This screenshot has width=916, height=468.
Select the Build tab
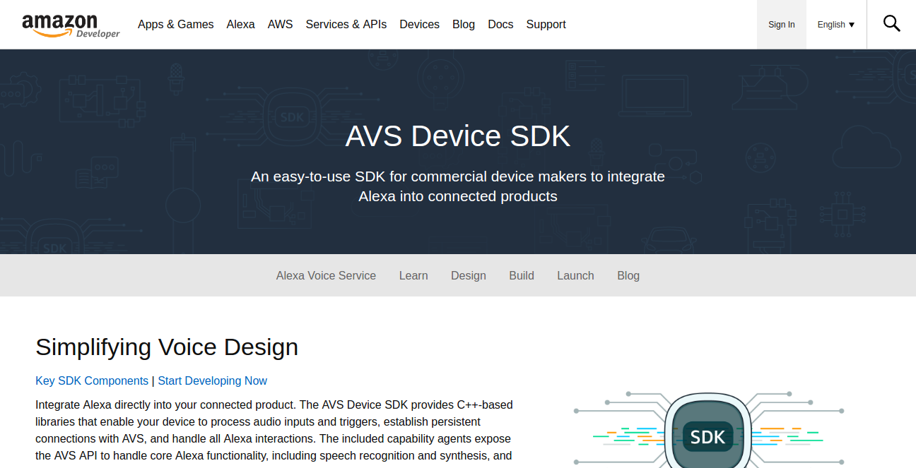(x=522, y=275)
